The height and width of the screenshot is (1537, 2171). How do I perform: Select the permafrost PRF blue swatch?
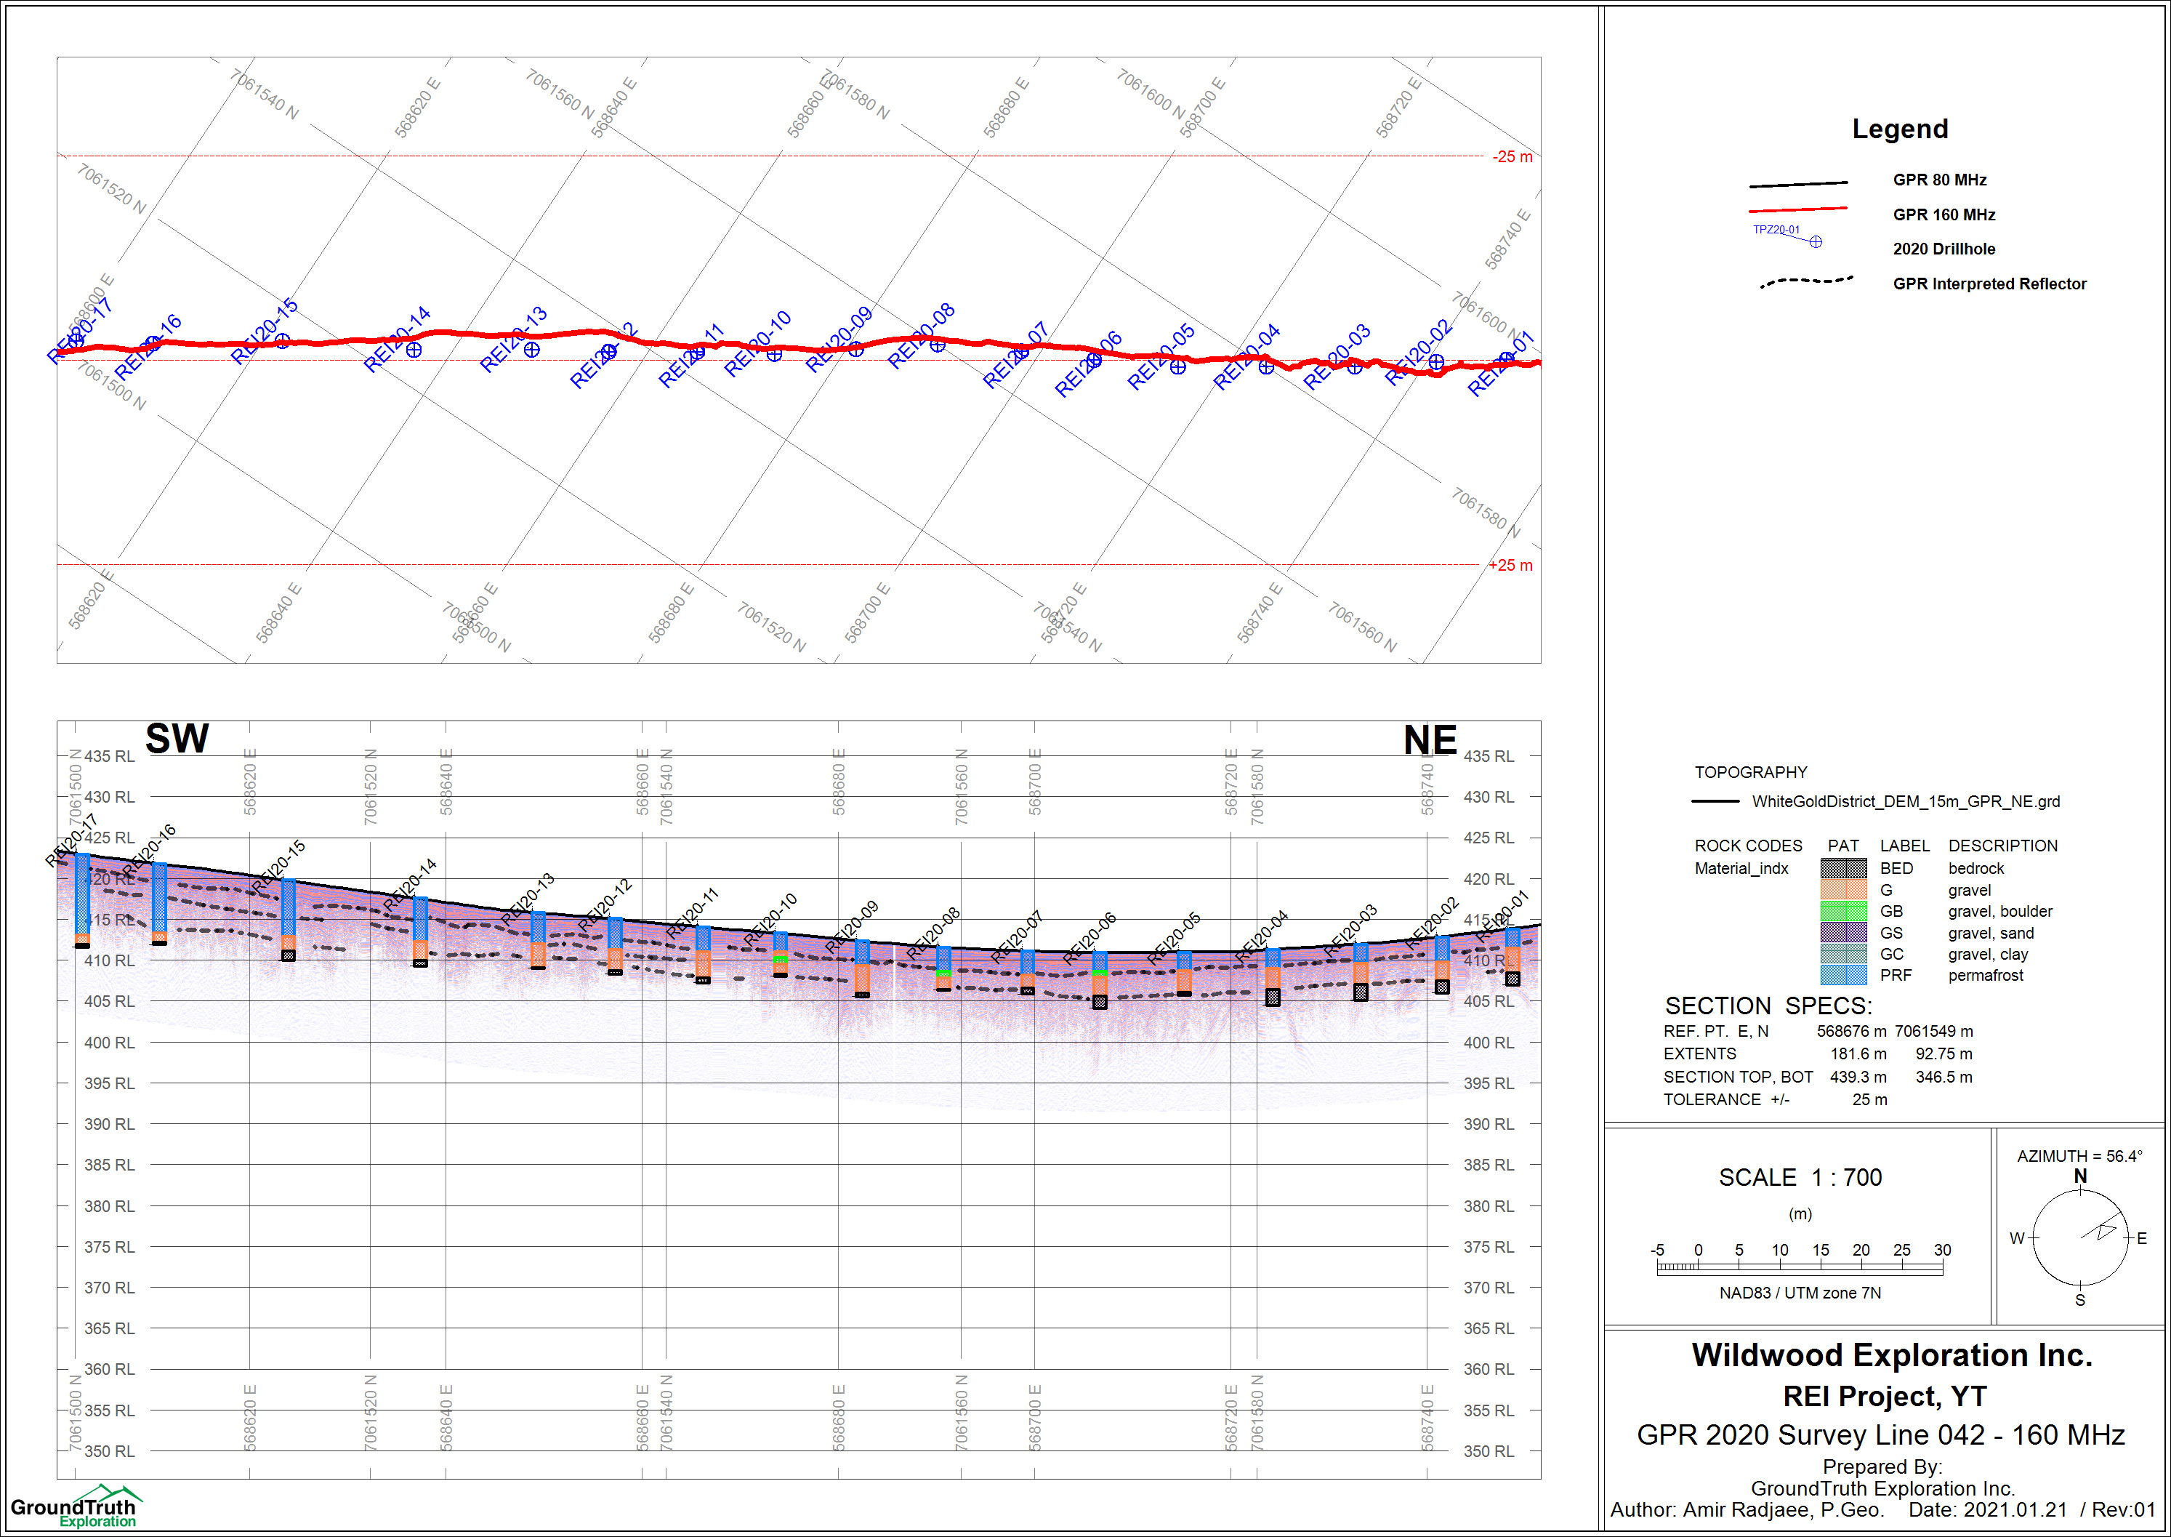pyautogui.click(x=1844, y=975)
